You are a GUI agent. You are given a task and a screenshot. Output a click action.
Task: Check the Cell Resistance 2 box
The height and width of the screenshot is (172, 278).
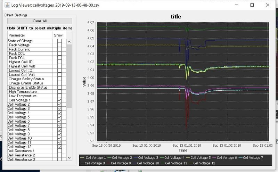tap(59, 155)
